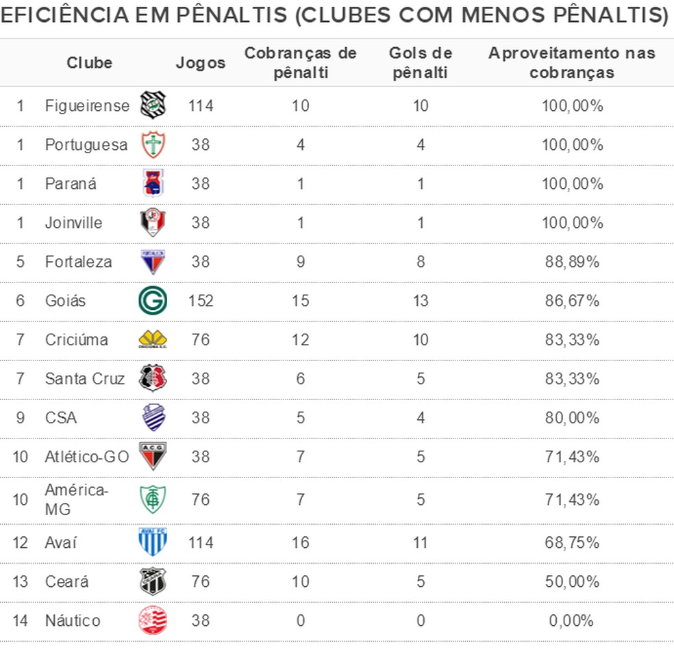The image size is (674, 671).
Task: Click the red Náutico crest
Action: tap(153, 620)
